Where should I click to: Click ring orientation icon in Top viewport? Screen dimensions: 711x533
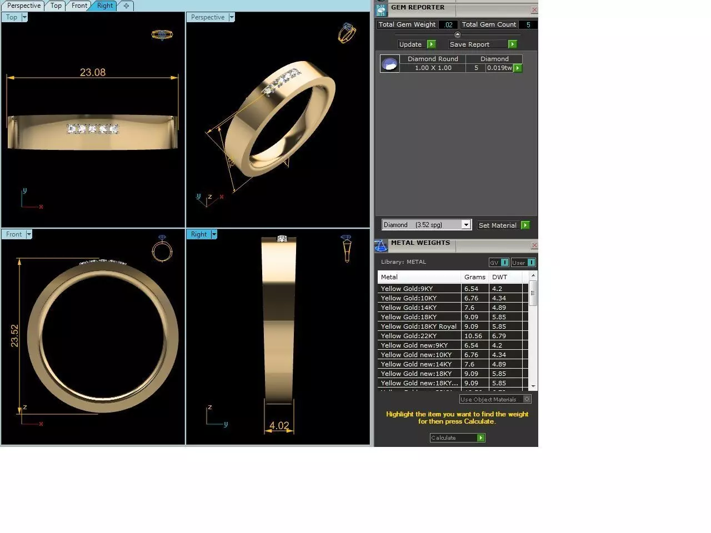[x=162, y=34]
